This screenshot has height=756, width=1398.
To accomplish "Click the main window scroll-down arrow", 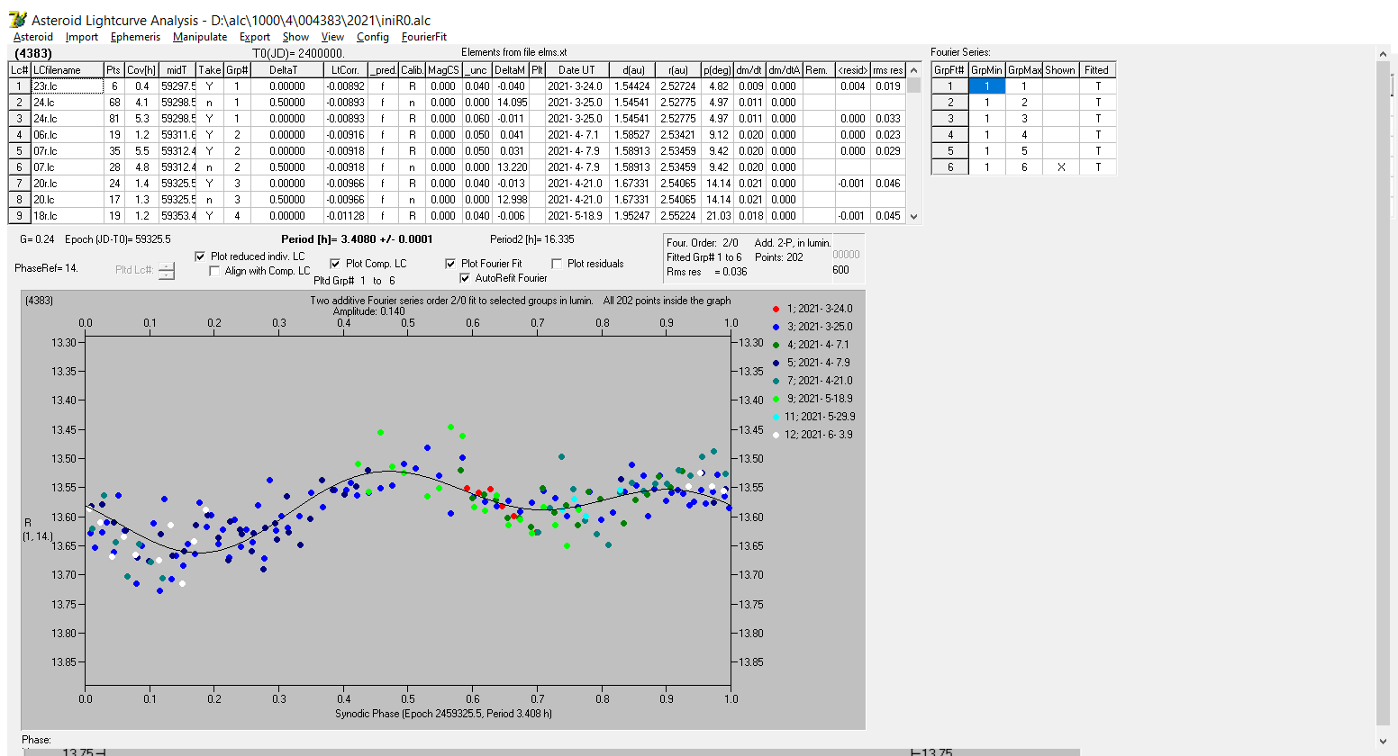I will (x=1384, y=742).
